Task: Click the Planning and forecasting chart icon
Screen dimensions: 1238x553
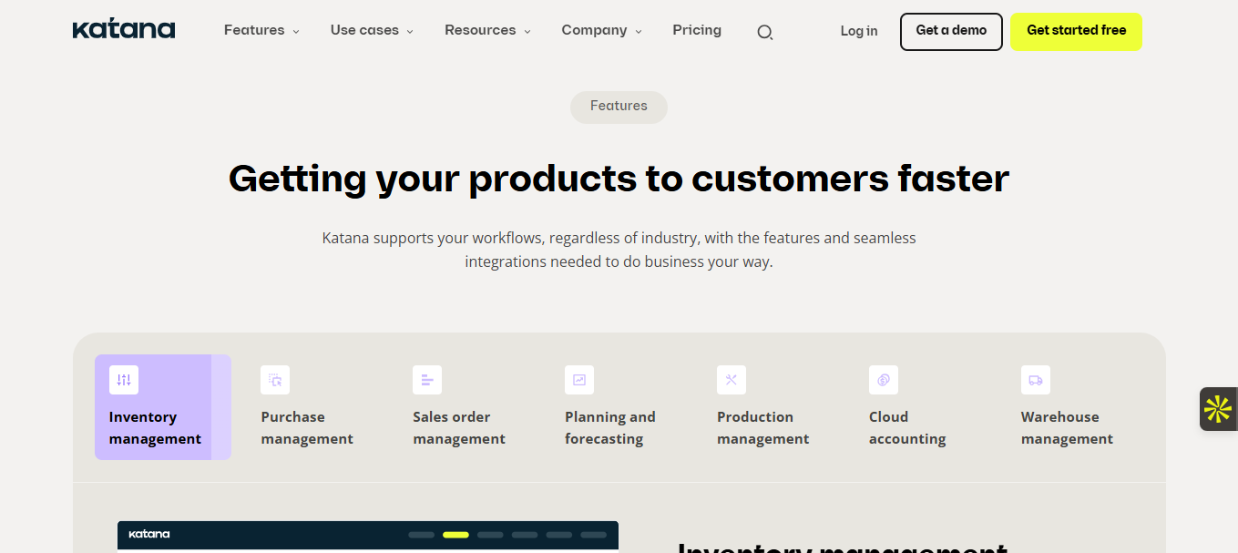Action: pyautogui.click(x=579, y=380)
